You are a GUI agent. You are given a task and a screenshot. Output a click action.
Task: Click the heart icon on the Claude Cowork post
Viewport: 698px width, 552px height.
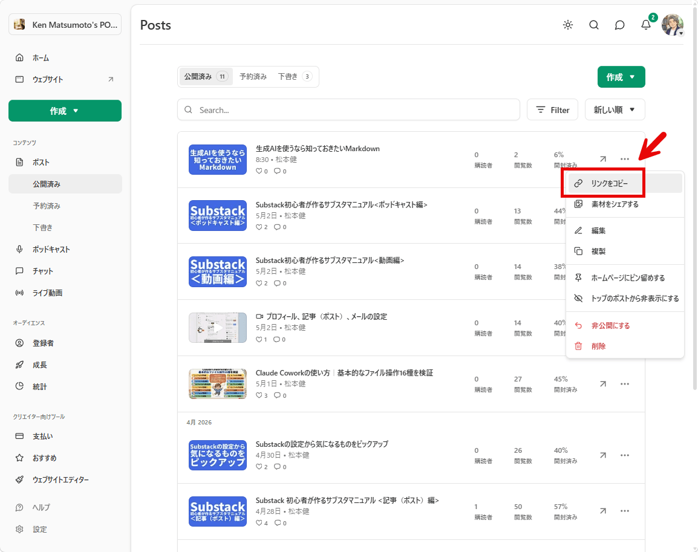click(259, 395)
